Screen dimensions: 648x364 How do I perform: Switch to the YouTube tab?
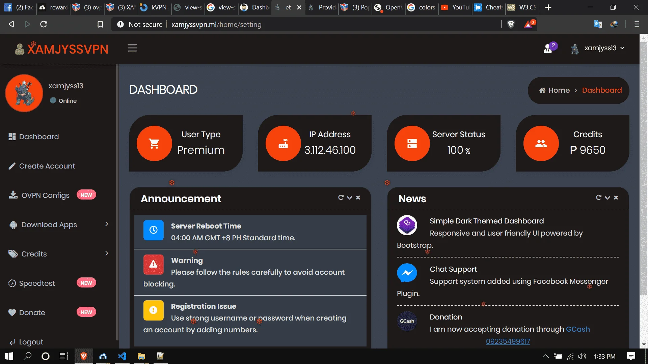tap(455, 7)
